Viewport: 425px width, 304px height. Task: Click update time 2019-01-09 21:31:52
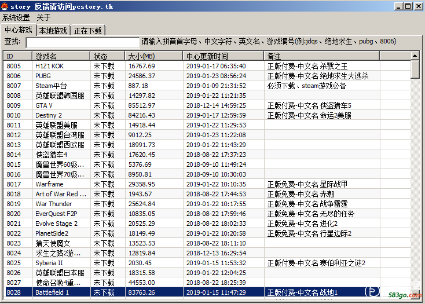216,86
